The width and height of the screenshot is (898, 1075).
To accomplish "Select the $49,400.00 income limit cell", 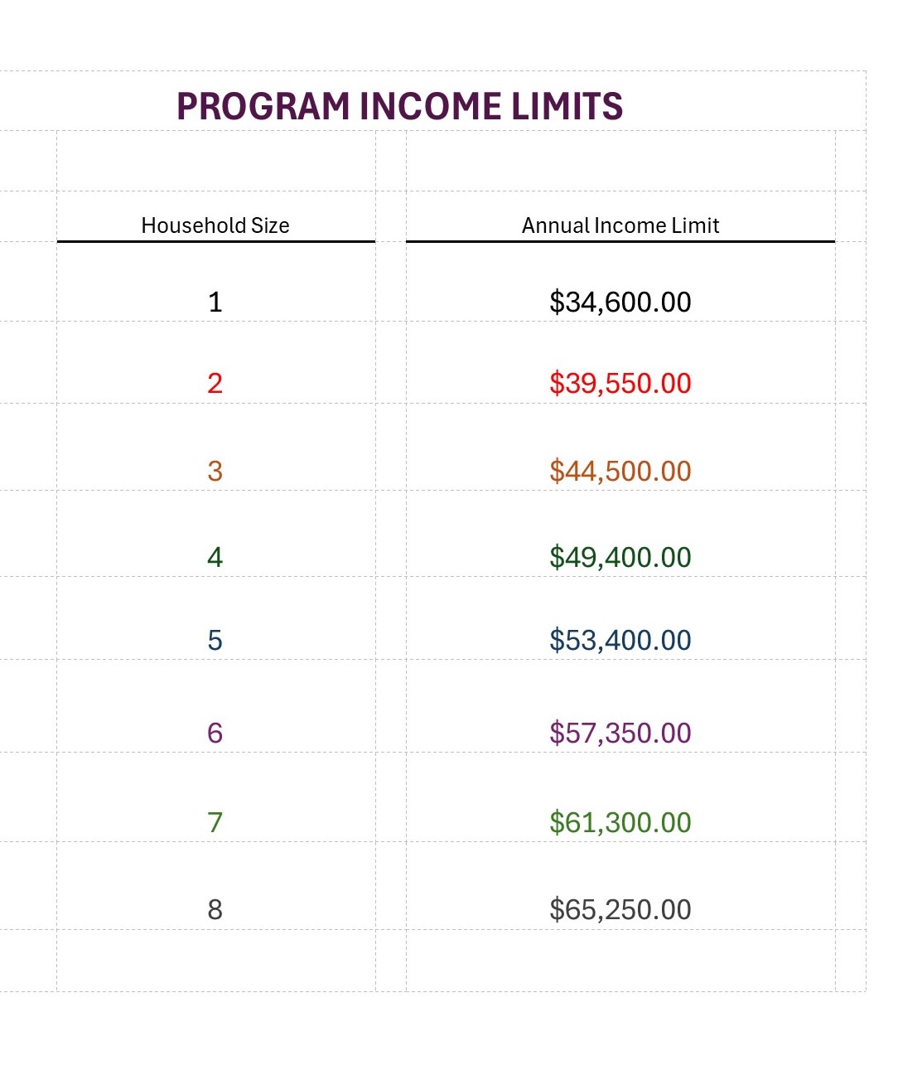I will coord(620,557).
